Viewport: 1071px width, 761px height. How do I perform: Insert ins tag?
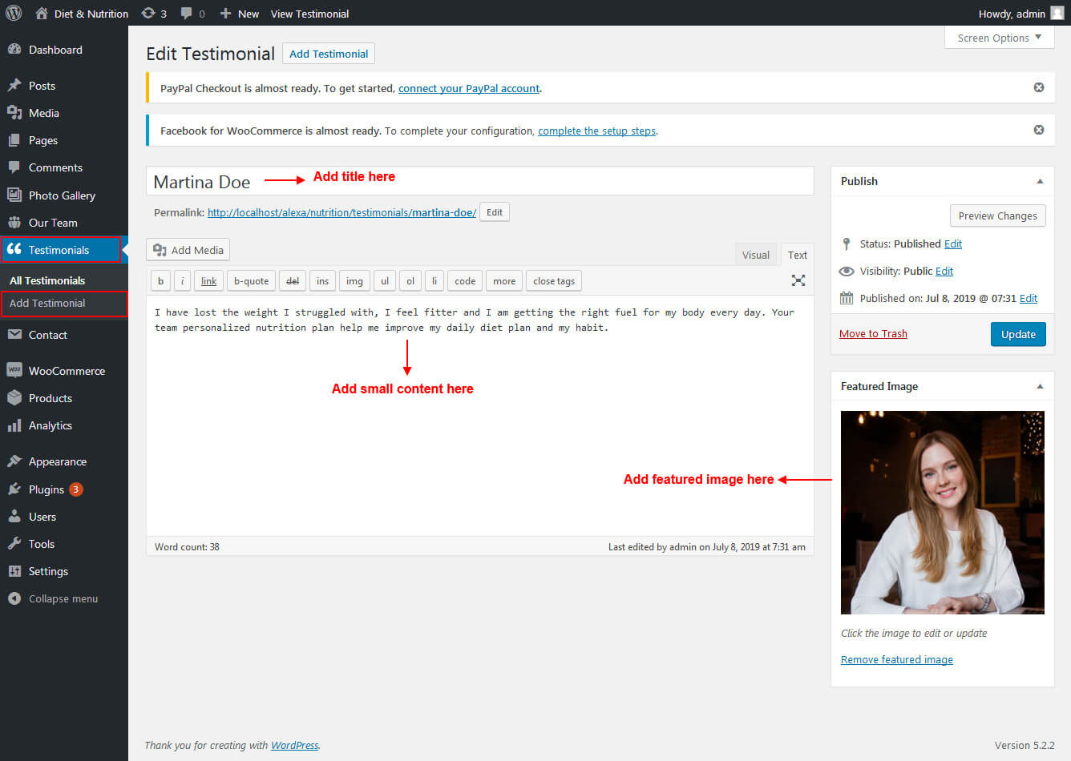coord(322,281)
